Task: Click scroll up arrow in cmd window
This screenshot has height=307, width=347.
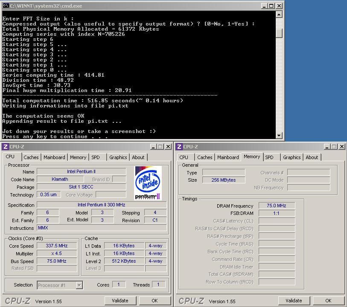Action: coord(279,14)
